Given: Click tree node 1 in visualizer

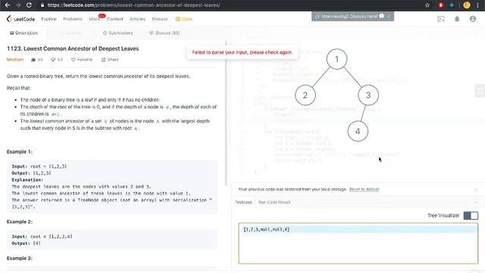Looking at the screenshot, I should coord(336,59).
